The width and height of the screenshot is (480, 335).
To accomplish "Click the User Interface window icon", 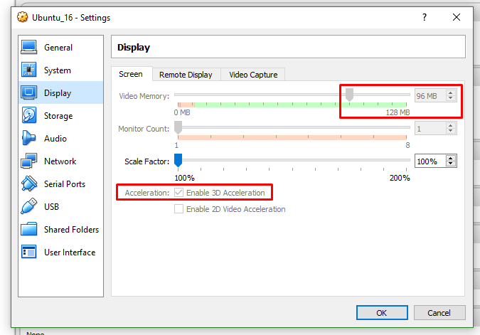I will coord(29,252).
